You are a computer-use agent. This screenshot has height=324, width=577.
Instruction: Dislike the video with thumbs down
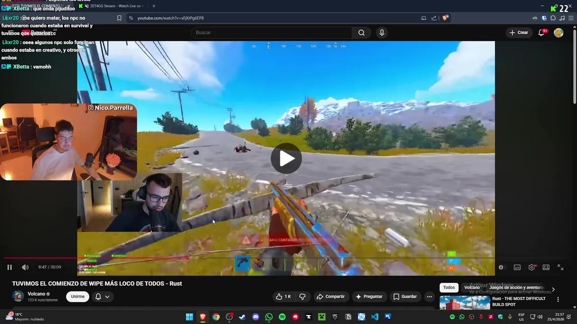click(302, 297)
